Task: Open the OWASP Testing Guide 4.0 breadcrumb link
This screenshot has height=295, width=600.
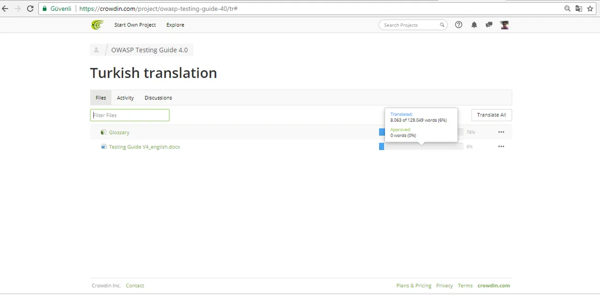Action: (x=150, y=50)
